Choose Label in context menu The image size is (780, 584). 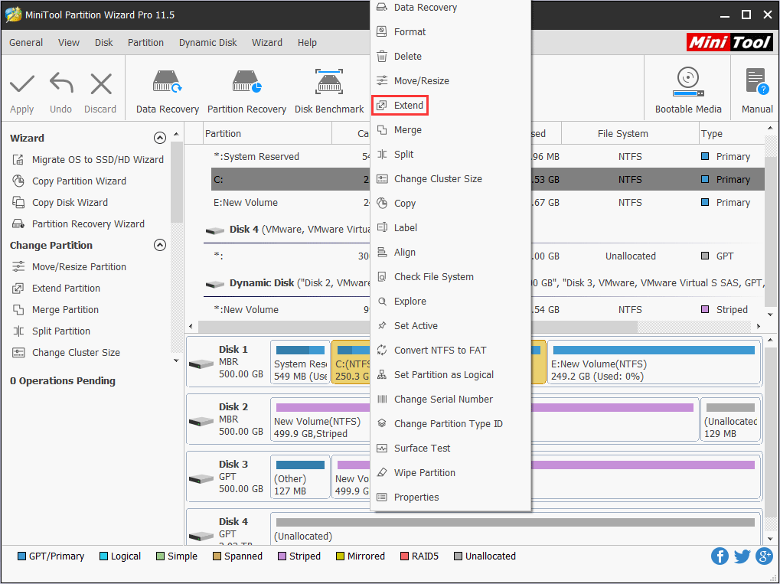[x=450, y=228]
